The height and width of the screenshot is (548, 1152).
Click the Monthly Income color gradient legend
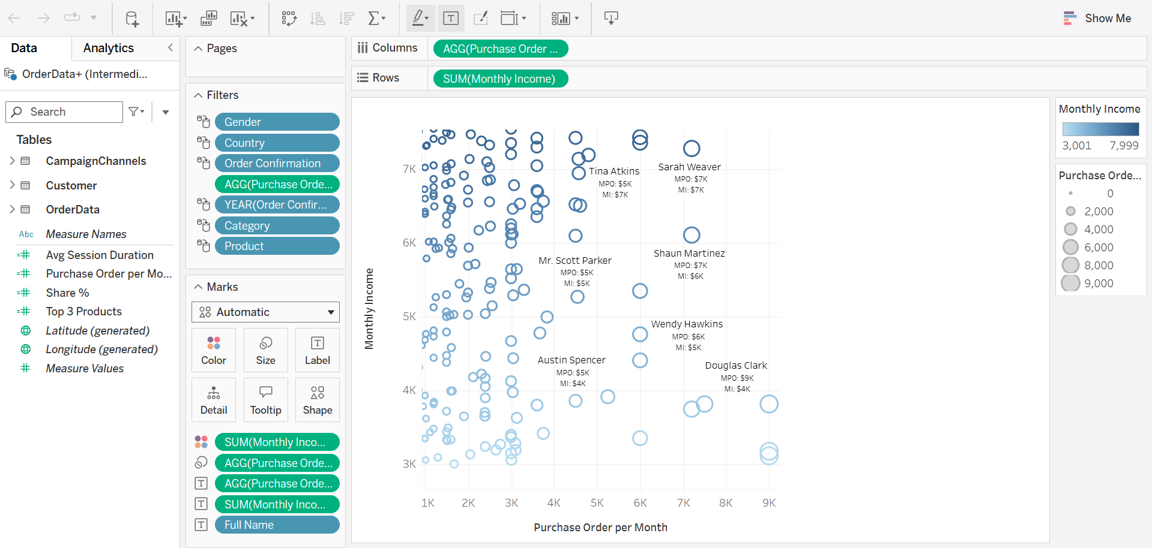(x=1100, y=129)
